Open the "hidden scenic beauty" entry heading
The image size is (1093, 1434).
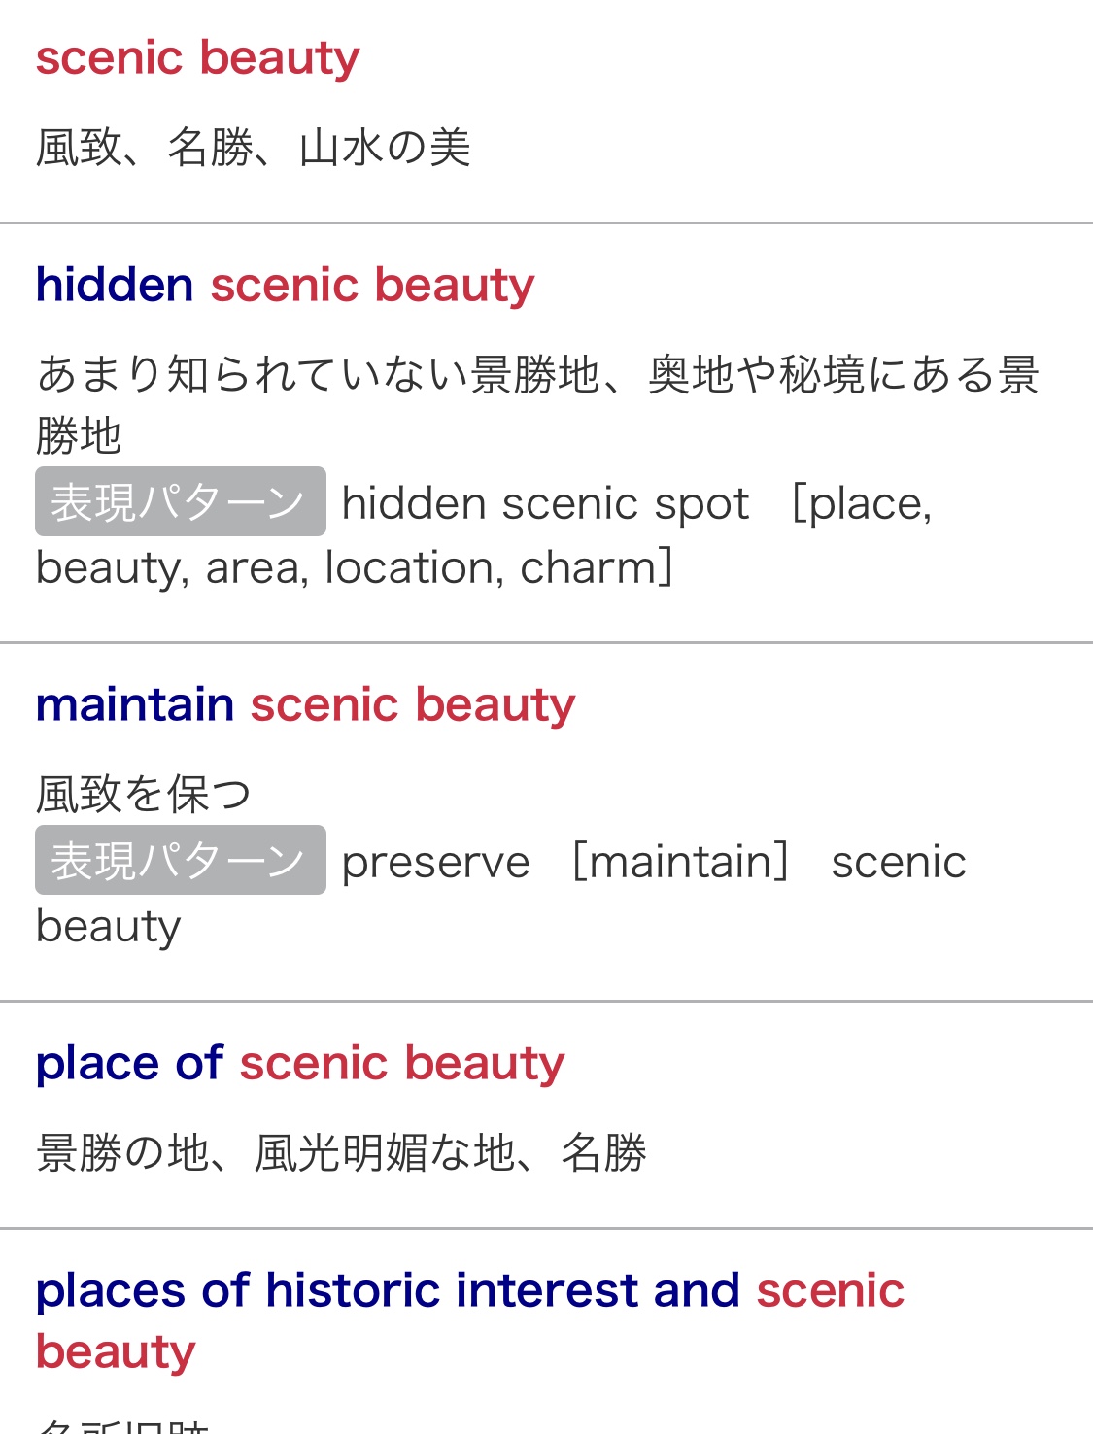click(285, 286)
